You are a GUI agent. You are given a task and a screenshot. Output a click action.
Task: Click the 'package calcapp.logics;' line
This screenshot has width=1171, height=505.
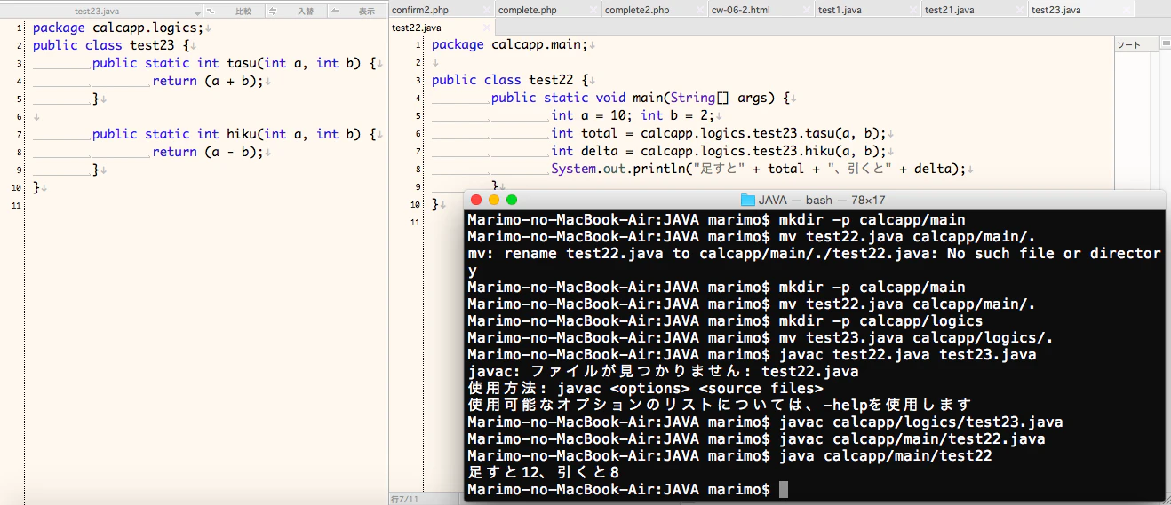click(x=118, y=28)
